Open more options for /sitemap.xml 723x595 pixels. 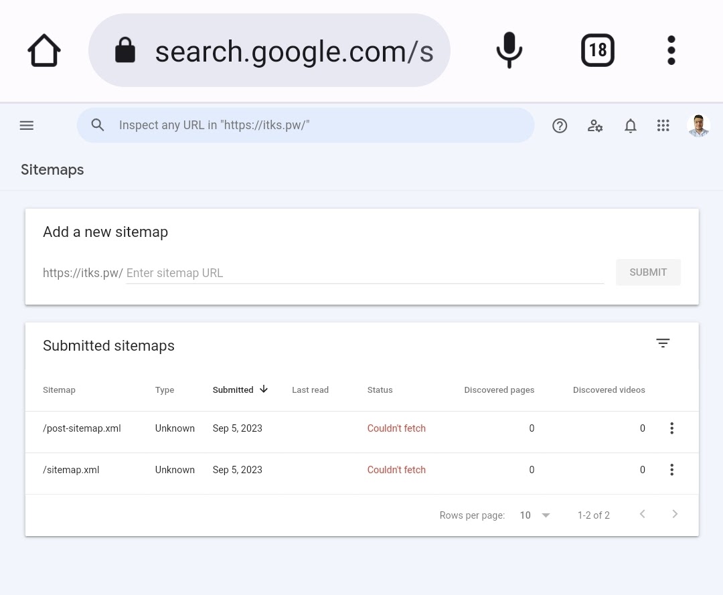(x=671, y=470)
